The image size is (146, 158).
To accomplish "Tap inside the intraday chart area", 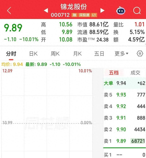I will click(47, 113).
